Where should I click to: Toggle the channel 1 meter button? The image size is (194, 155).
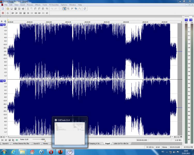pyautogui.click(x=186, y=20)
